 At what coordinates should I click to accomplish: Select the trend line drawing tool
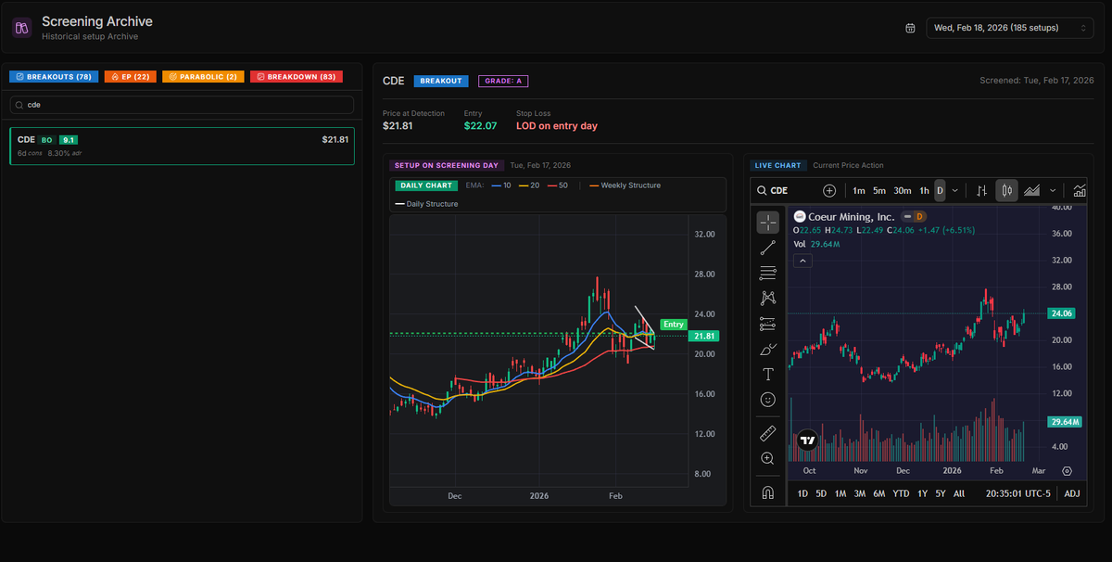click(767, 248)
